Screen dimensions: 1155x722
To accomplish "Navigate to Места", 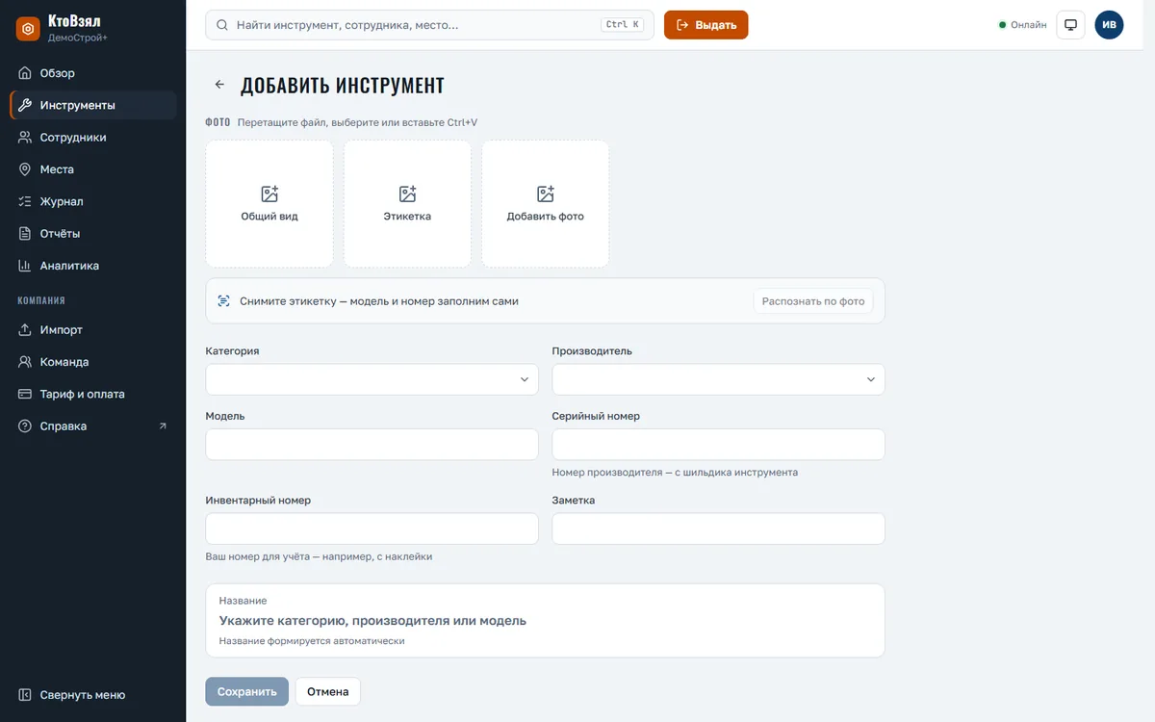I will 93,169.
